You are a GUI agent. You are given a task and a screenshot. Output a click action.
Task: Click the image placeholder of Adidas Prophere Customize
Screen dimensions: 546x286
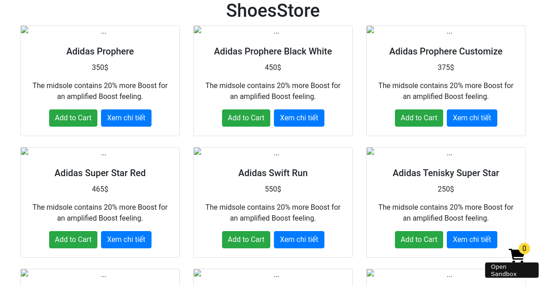tap(446, 31)
